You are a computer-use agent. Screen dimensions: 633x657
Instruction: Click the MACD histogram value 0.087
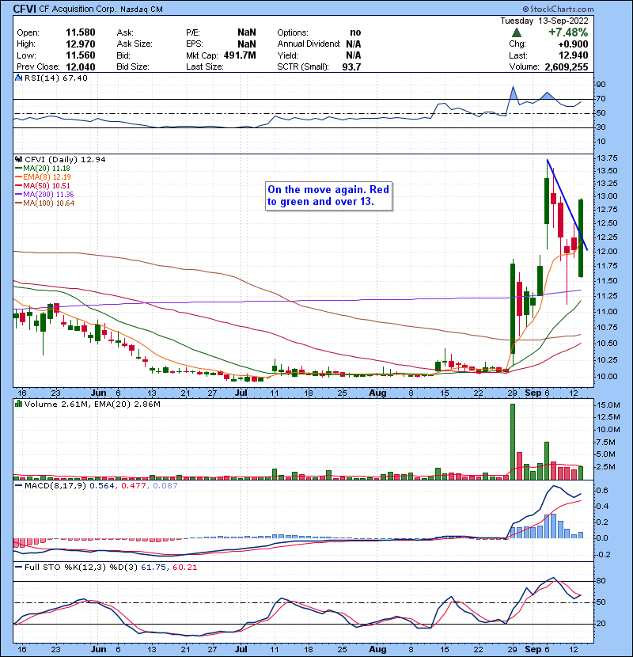pos(165,486)
